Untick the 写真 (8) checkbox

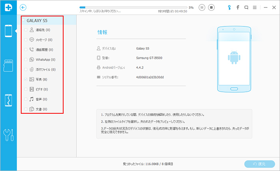tap(26, 79)
